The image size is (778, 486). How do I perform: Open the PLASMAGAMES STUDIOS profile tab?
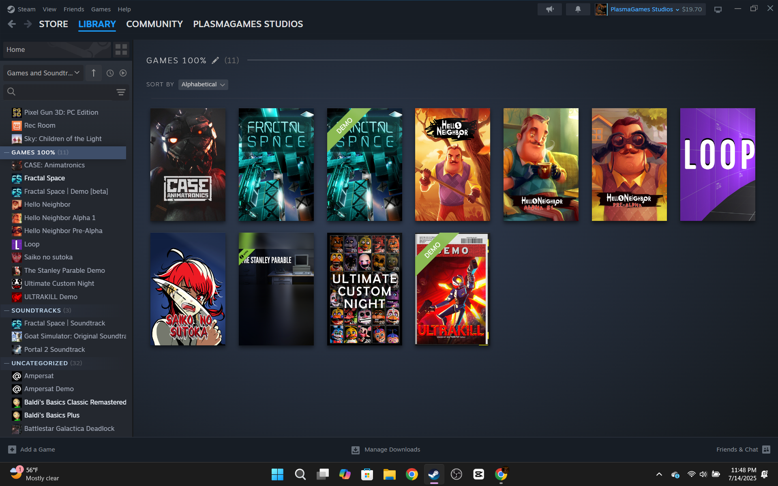(248, 24)
